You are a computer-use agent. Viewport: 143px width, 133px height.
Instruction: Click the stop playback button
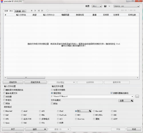tap(32, 11)
